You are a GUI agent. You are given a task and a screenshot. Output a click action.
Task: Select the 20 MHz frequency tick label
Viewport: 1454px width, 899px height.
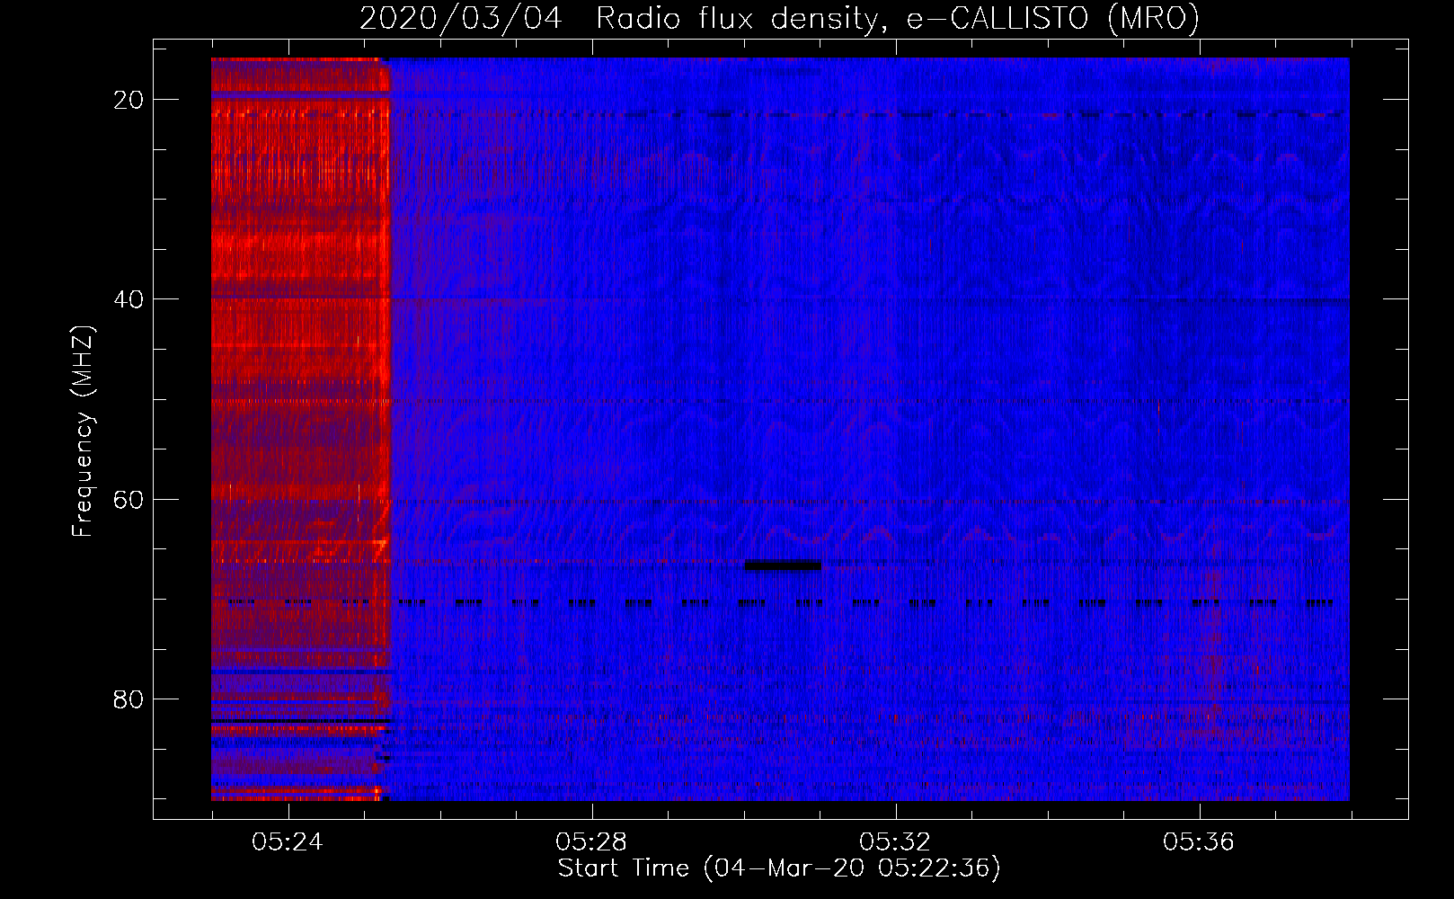pos(129,100)
